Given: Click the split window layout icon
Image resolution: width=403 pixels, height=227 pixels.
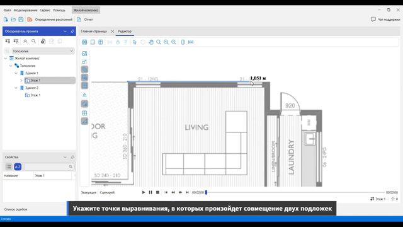Looking at the screenshot, I should [x=101, y=42].
